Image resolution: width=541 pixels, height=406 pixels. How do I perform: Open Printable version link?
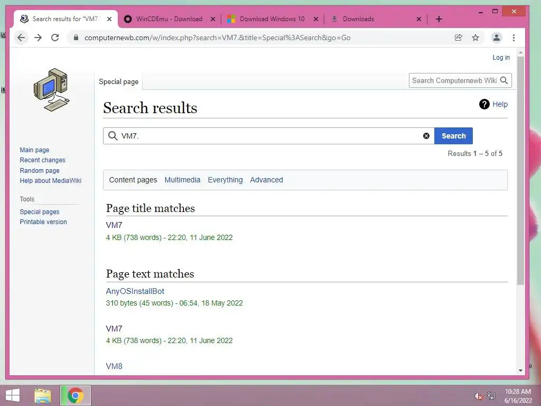pos(43,222)
